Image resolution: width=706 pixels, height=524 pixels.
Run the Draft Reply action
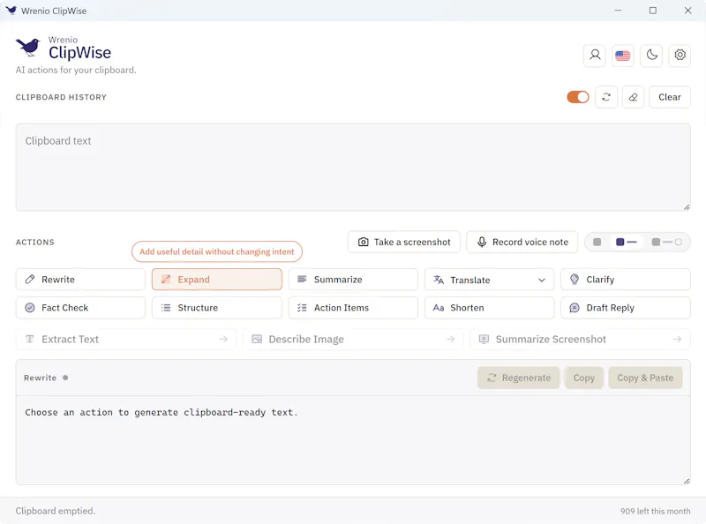(626, 308)
